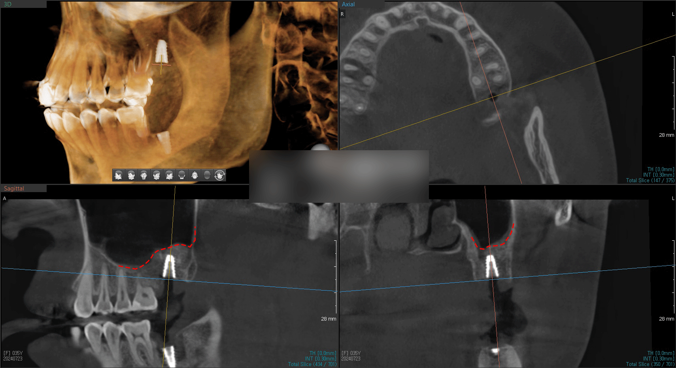Select the upper implant in Sagittal slice
The height and width of the screenshot is (368, 676).
point(169,266)
